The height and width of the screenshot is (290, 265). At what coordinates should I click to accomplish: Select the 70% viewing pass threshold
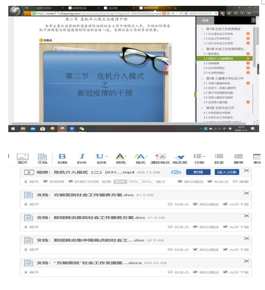(134, 182)
